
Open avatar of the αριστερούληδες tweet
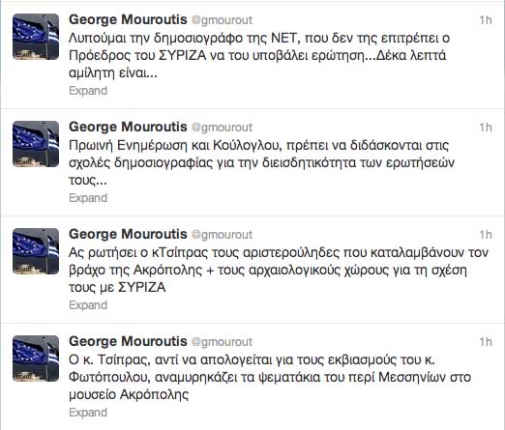pyautogui.click(x=36, y=251)
